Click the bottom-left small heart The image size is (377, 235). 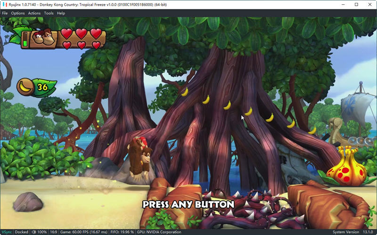point(67,45)
